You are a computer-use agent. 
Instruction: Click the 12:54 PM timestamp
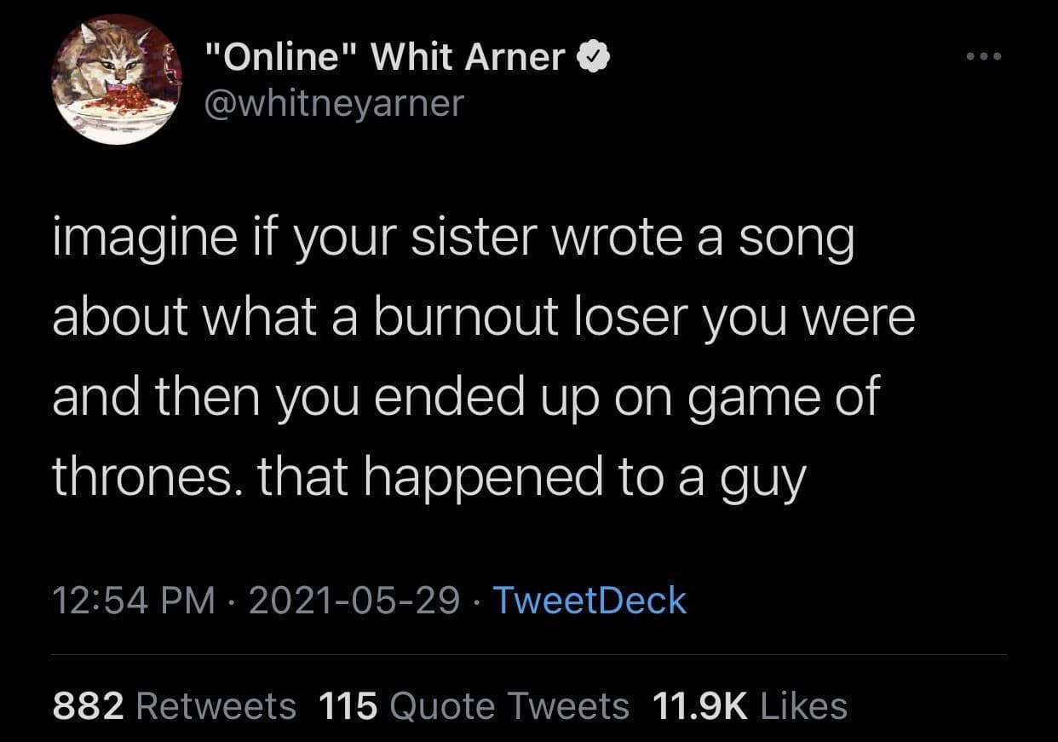135,600
